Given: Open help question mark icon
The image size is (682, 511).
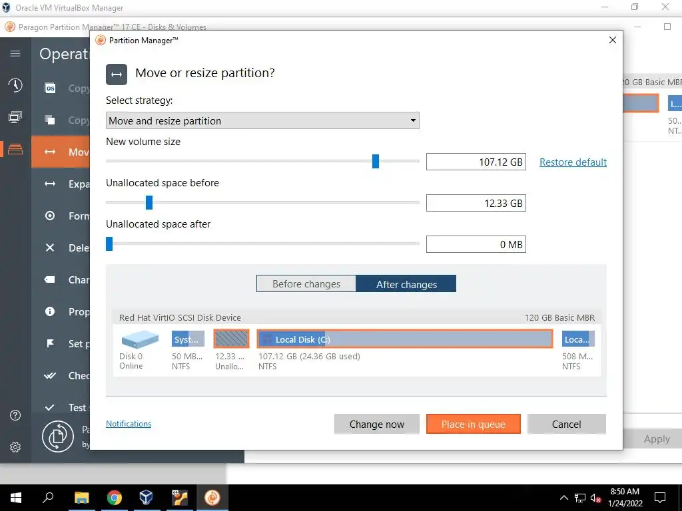Looking at the screenshot, I should pyautogui.click(x=15, y=415).
